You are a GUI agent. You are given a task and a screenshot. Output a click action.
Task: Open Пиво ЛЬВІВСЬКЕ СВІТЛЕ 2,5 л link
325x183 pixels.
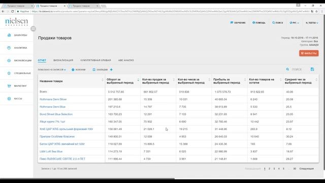(62, 159)
